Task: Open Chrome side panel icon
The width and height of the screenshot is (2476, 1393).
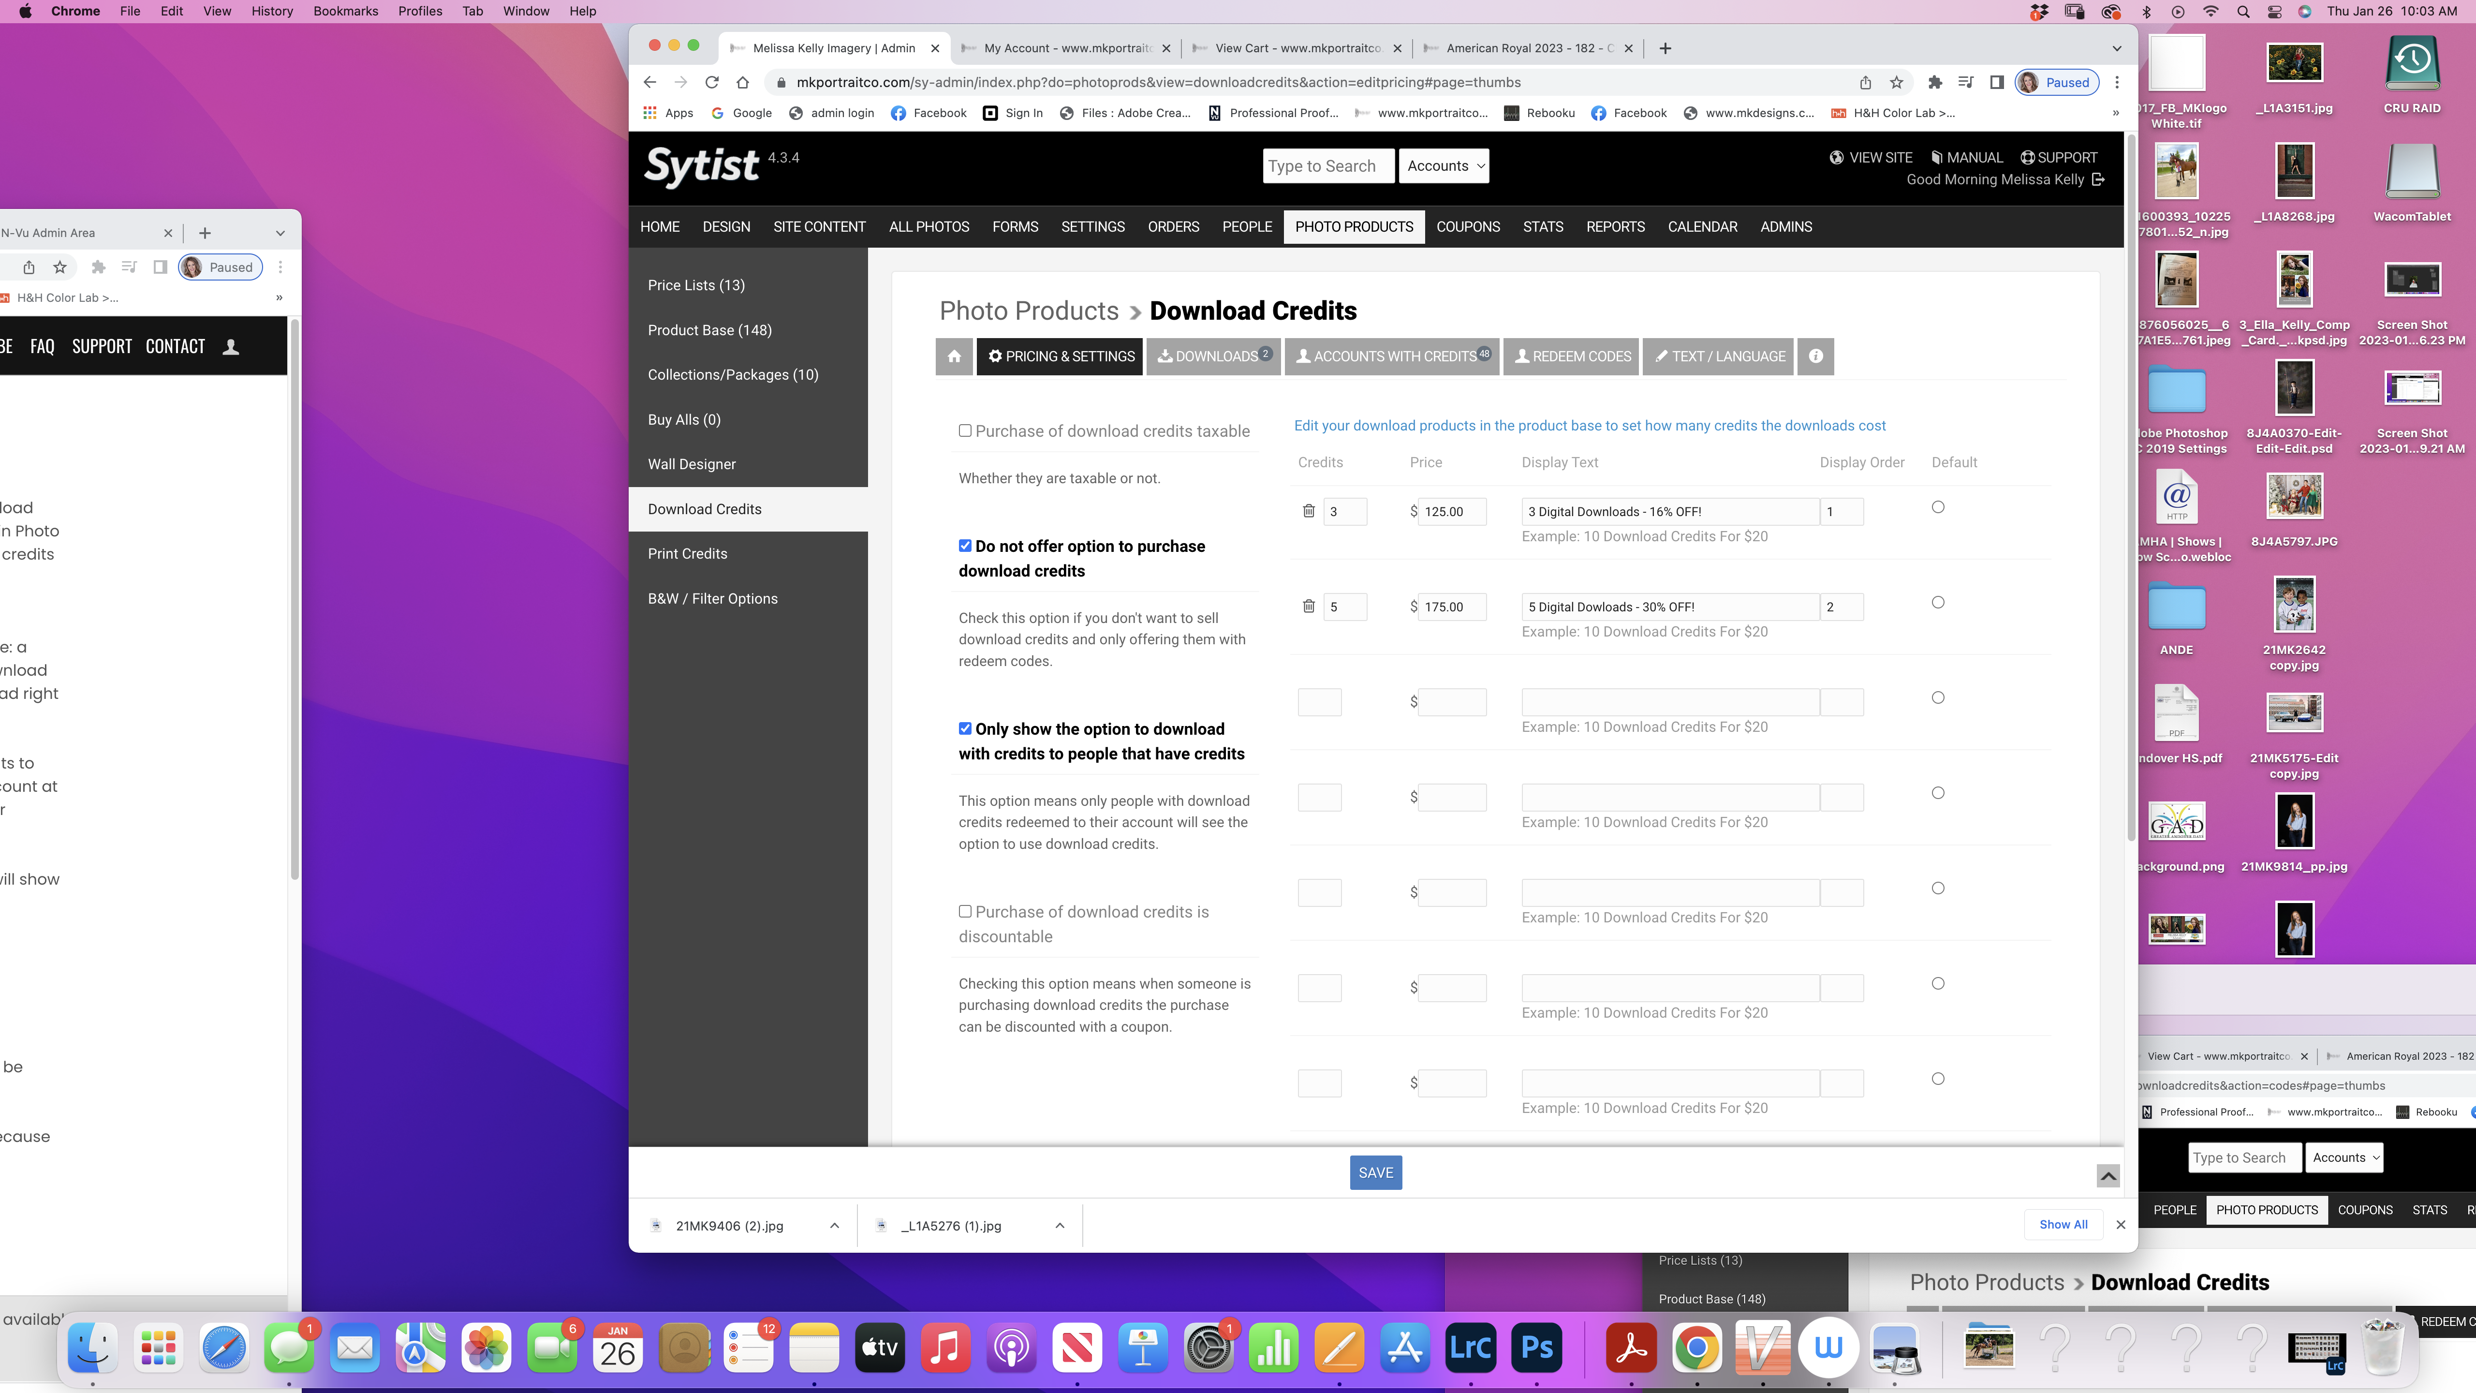Action: [x=1996, y=83]
